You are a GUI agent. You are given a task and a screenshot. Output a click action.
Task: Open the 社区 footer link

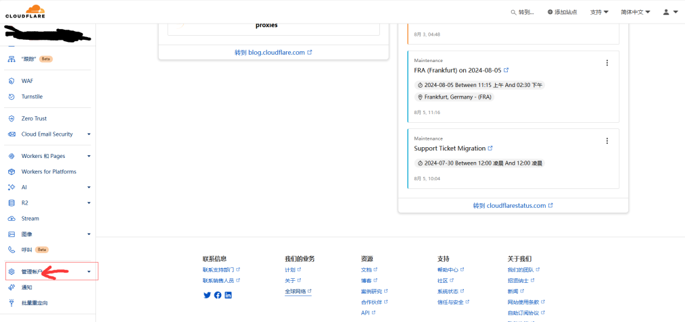445,281
